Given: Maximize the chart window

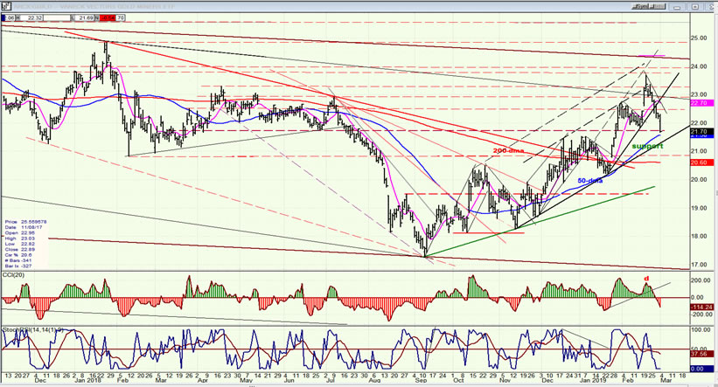Looking at the screenshot, I should tap(695, 6).
